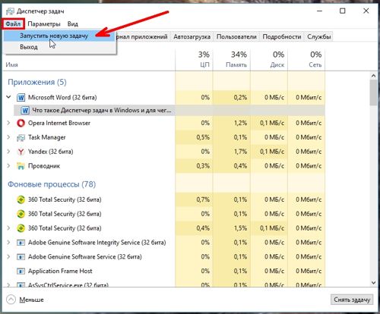Click the Меньше details toggle button
Image resolution: width=380 pixels, height=314 pixels.
click(25, 300)
